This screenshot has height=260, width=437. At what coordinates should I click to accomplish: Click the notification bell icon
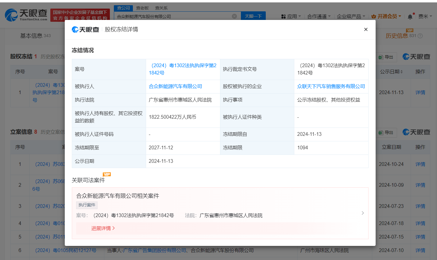tap(410, 17)
